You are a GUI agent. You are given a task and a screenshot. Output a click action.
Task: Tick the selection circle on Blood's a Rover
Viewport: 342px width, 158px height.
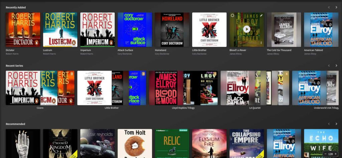tap(232, 15)
